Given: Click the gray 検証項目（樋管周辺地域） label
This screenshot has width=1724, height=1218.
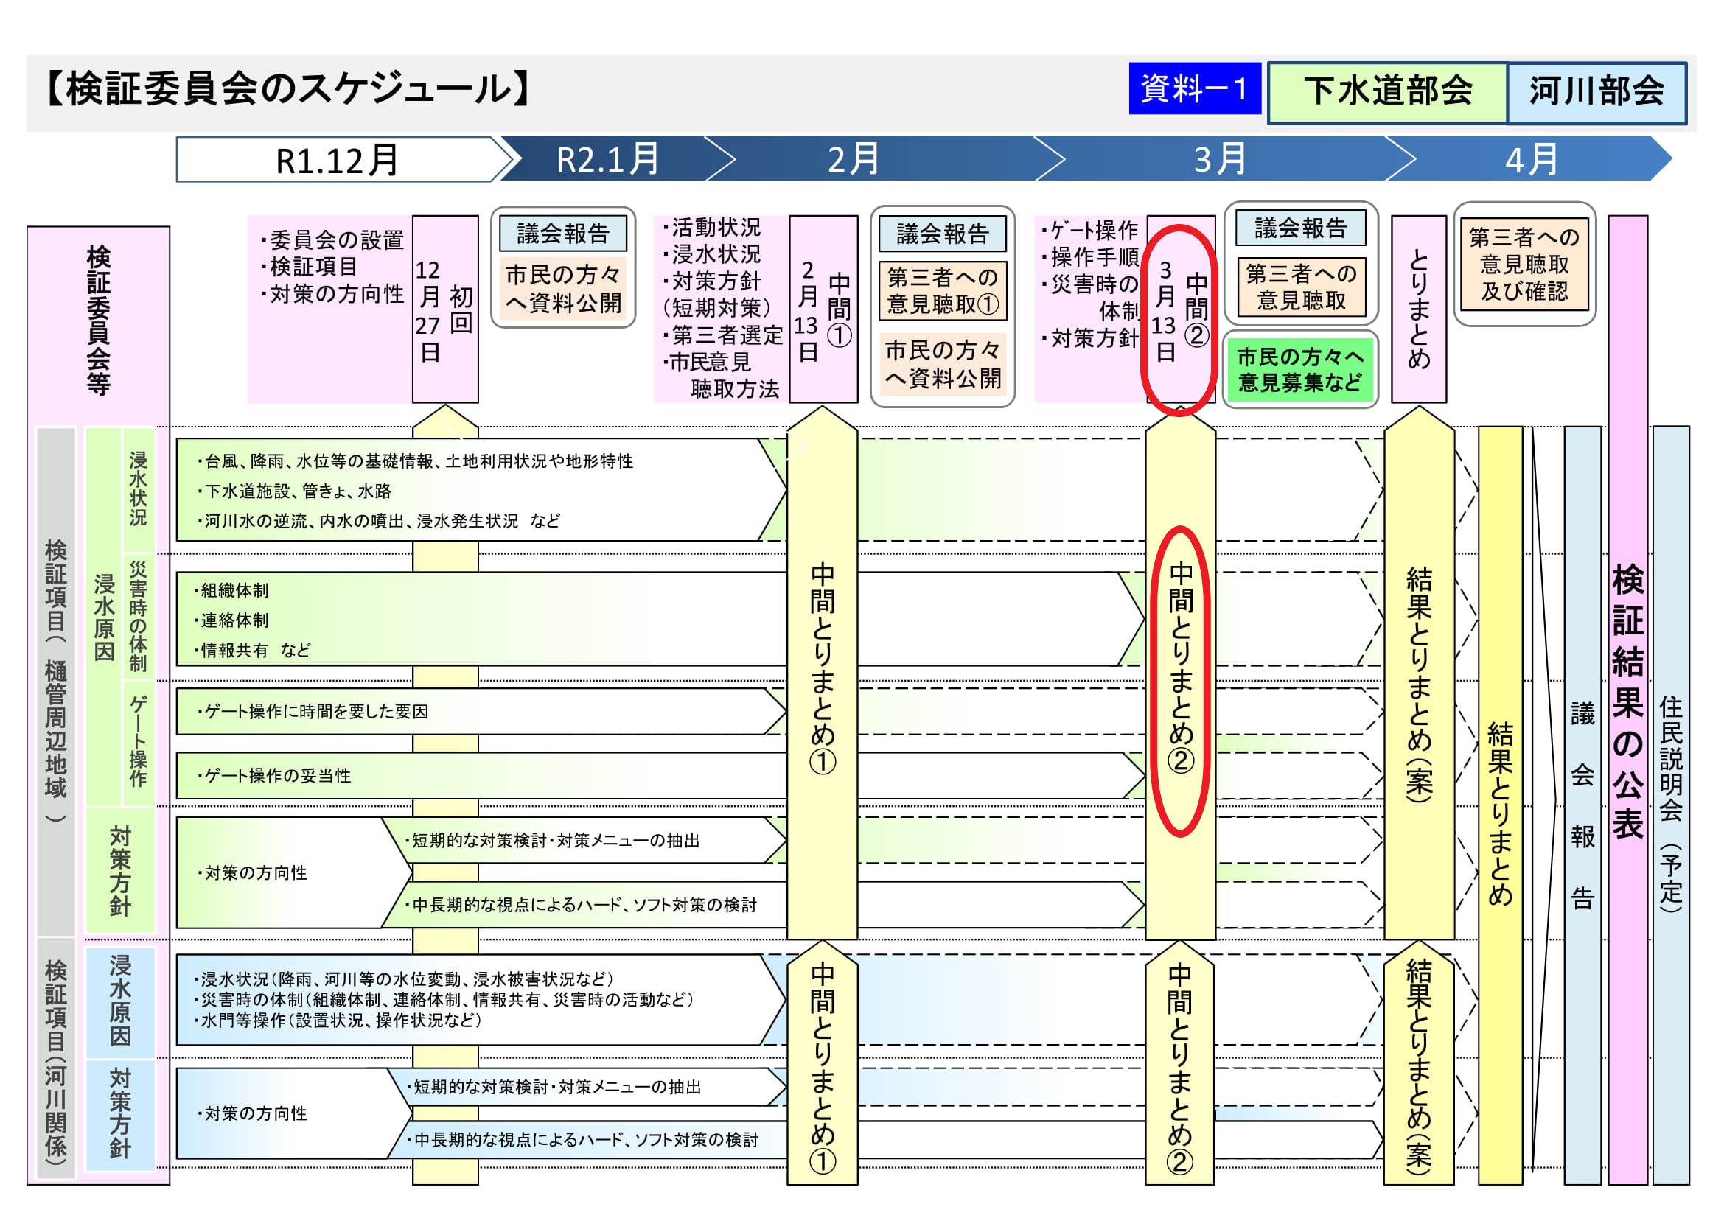Looking at the screenshot, I should point(56,682).
